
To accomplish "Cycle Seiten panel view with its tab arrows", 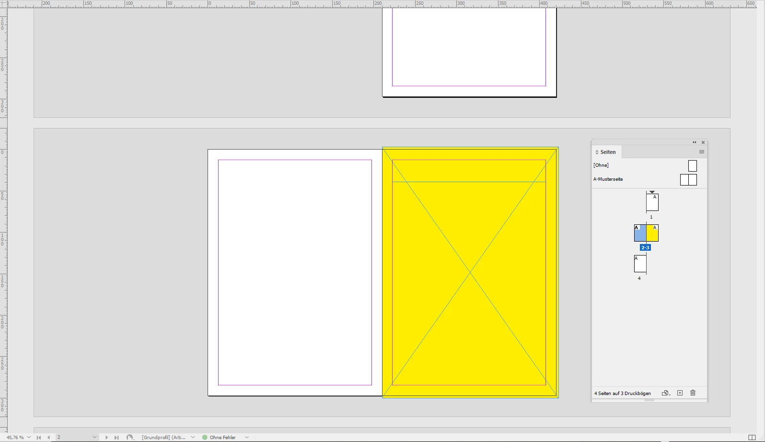I will (597, 152).
